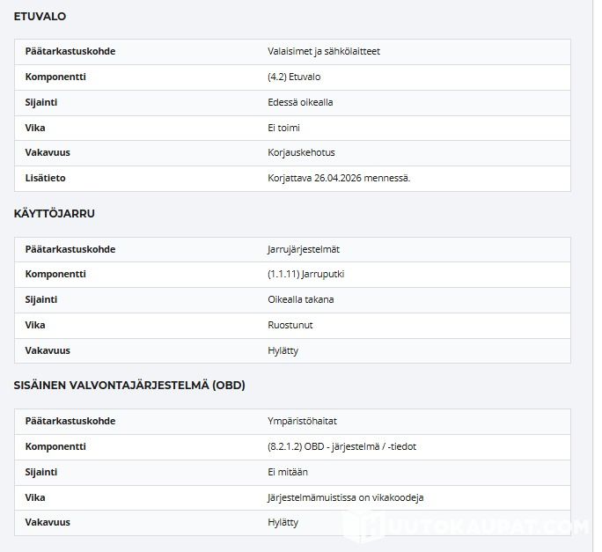Image resolution: width=602 pixels, height=552 pixels.
Task: Select the 'Oikealla takana' location text
Action: pyautogui.click(x=300, y=299)
